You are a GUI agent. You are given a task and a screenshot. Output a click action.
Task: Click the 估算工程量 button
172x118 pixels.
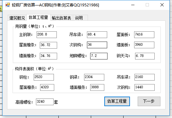[117, 101]
